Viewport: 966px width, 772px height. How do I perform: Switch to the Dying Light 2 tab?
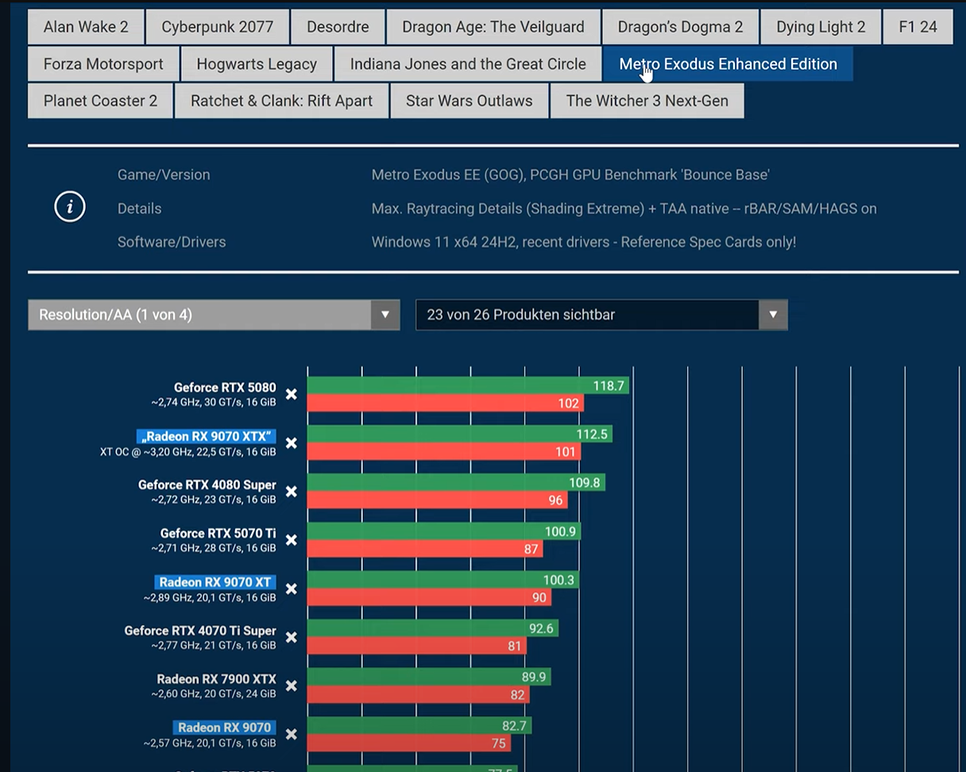tap(821, 27)
